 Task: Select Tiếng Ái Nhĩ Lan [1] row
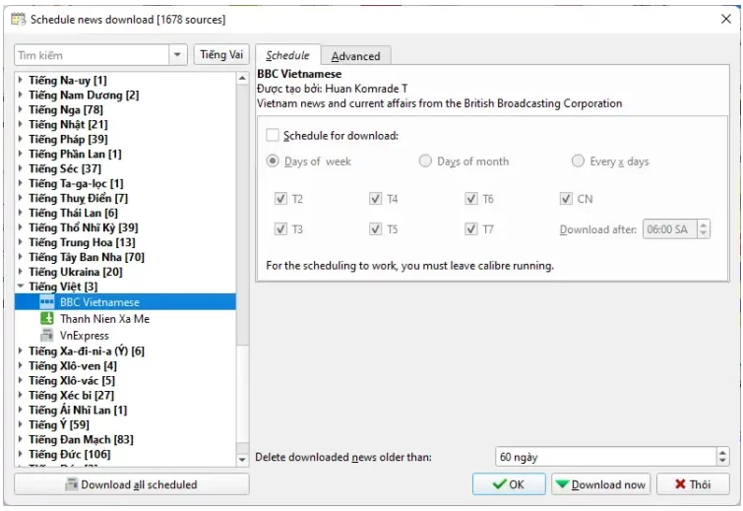(x=125, y=410)
